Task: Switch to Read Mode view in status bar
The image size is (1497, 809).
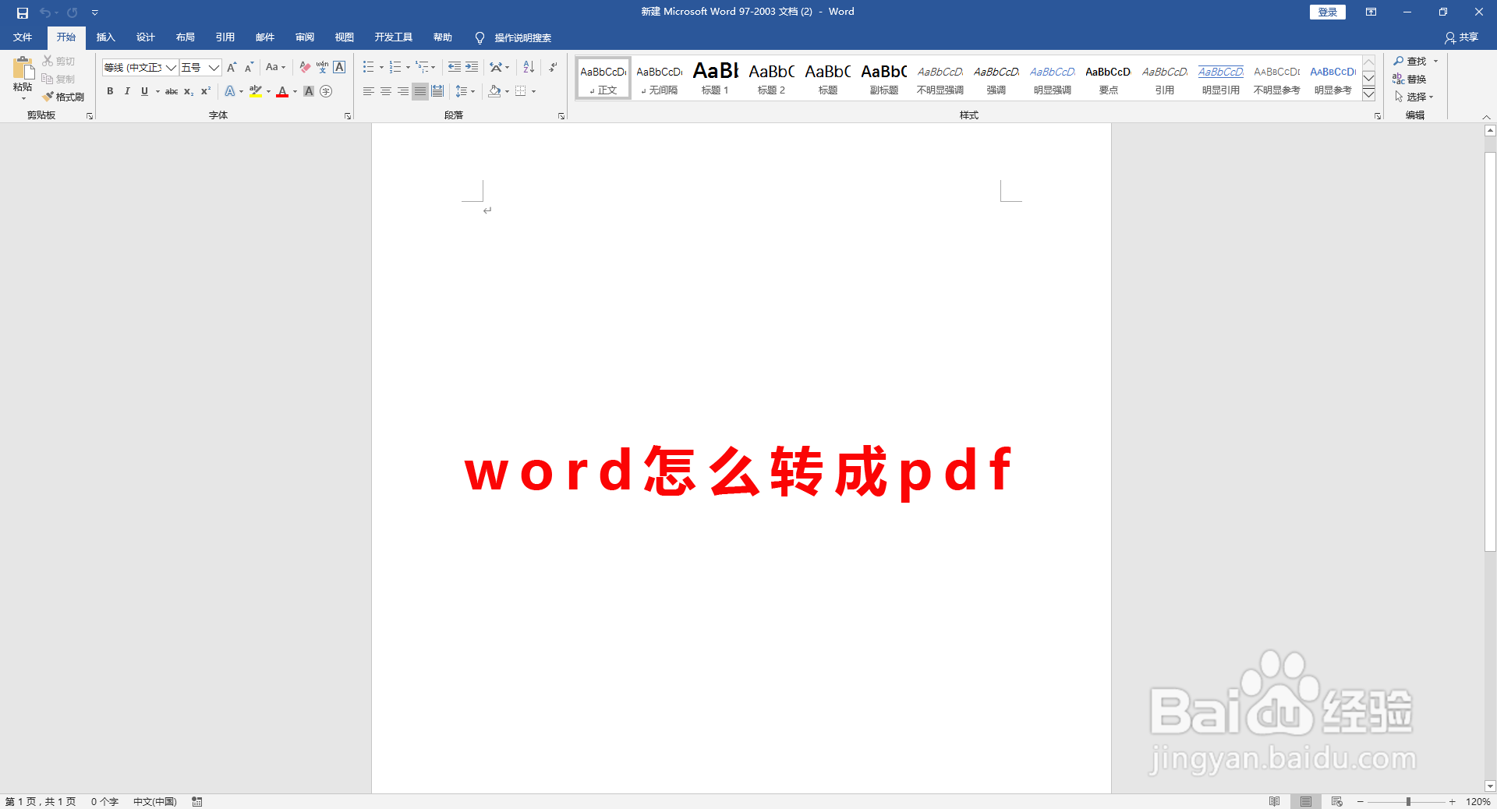Action: tap(1275, 801)
